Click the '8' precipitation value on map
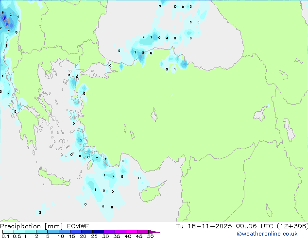Viewport: 308px width, 238px height. coord(2,13)
